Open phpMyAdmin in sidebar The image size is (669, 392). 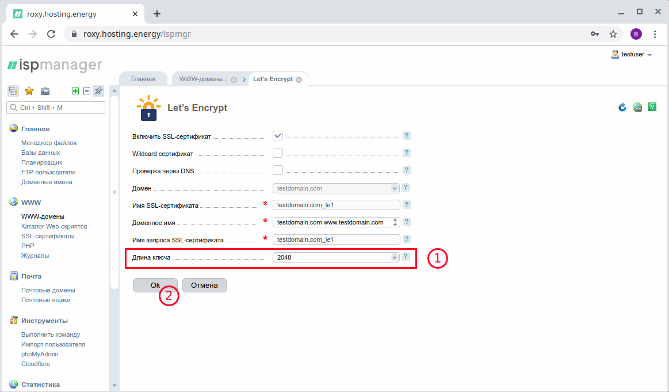pyautogui.click(x=40, y=354)
